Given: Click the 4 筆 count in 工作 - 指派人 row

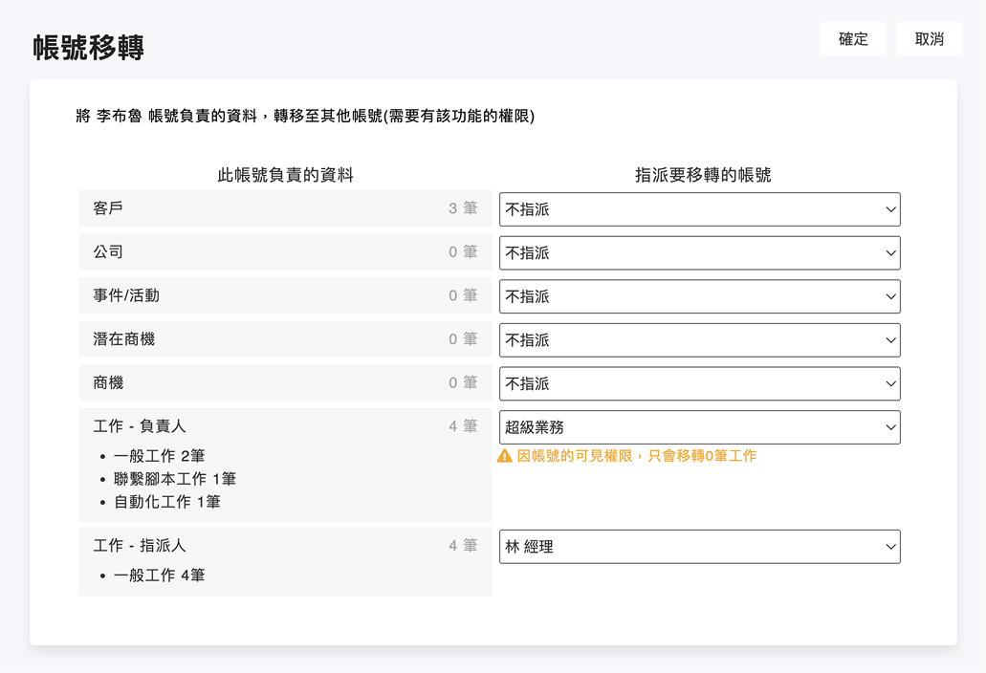Looking at the screenshot, I should (x=463, y=546).
